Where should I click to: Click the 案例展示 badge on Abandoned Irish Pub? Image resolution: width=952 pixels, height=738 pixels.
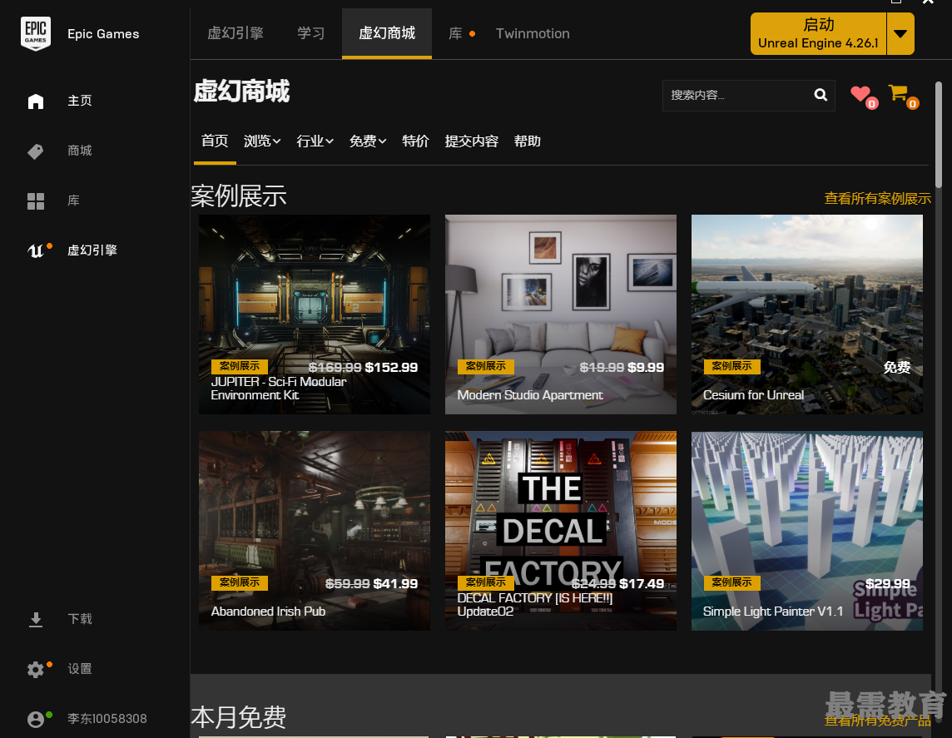[x=239, y=582]
